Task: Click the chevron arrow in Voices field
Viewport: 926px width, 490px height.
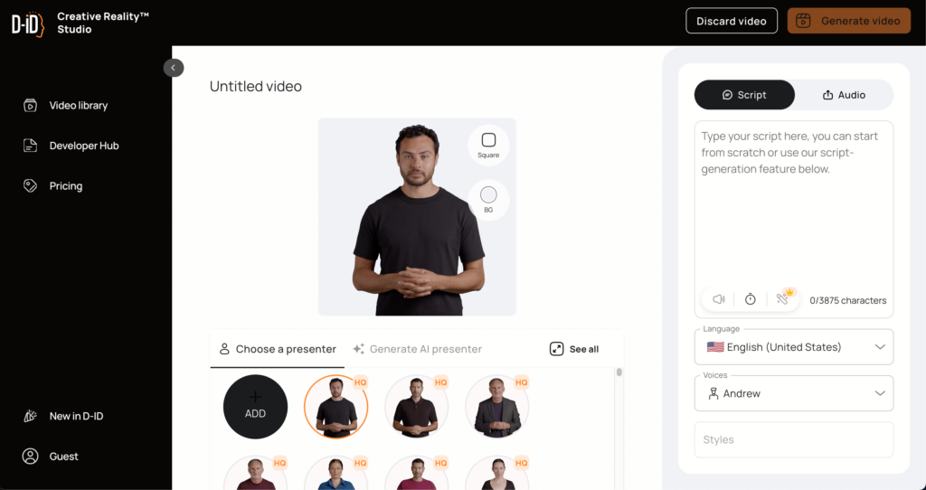Action: tap(880, 393)
